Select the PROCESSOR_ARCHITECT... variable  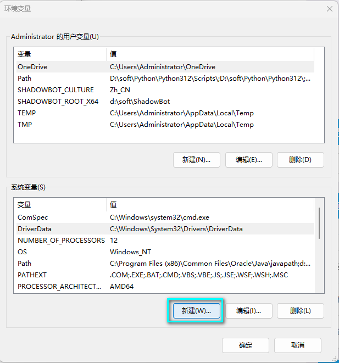point(165,287)
